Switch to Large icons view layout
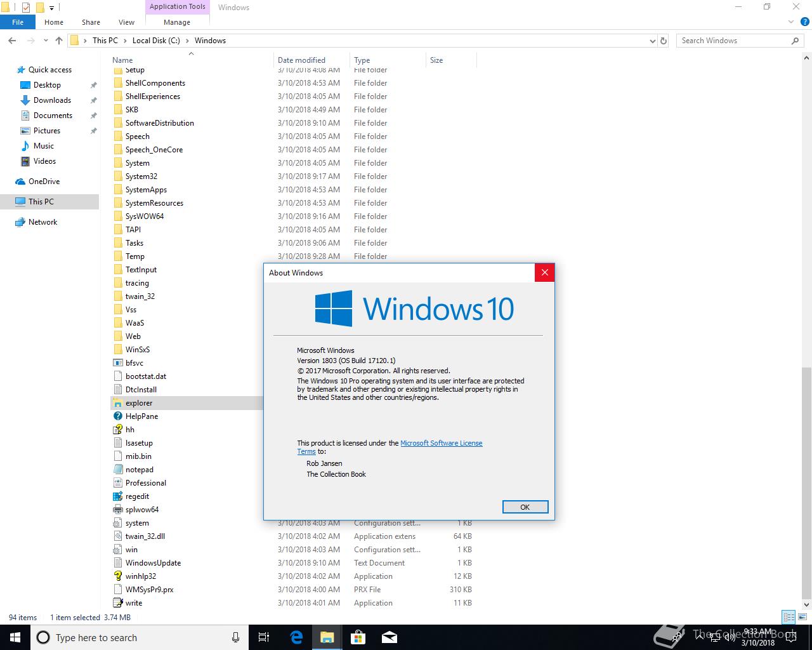This screenshot has height=650, width=812. pyautogui.click(x=802, y=617)
